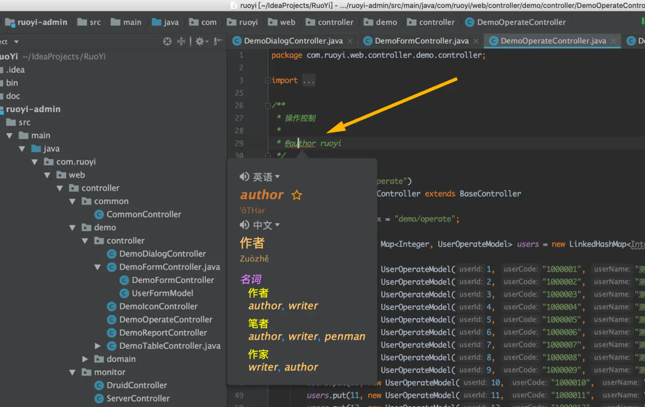Close the DemoDialogController.java tab
Viewport: 645px width, 407px height.
click(x=350, y=41)
